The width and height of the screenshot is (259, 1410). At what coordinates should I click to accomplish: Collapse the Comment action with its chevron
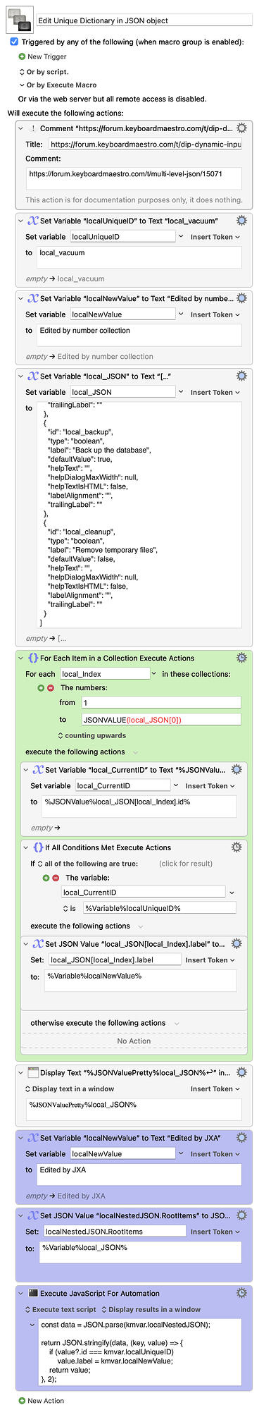click(x=21, y=128)
